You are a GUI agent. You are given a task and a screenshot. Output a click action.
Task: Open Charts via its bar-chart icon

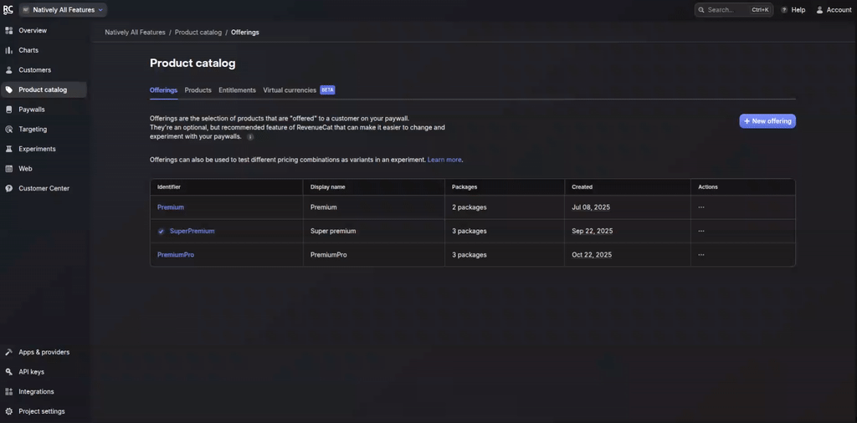9,50
